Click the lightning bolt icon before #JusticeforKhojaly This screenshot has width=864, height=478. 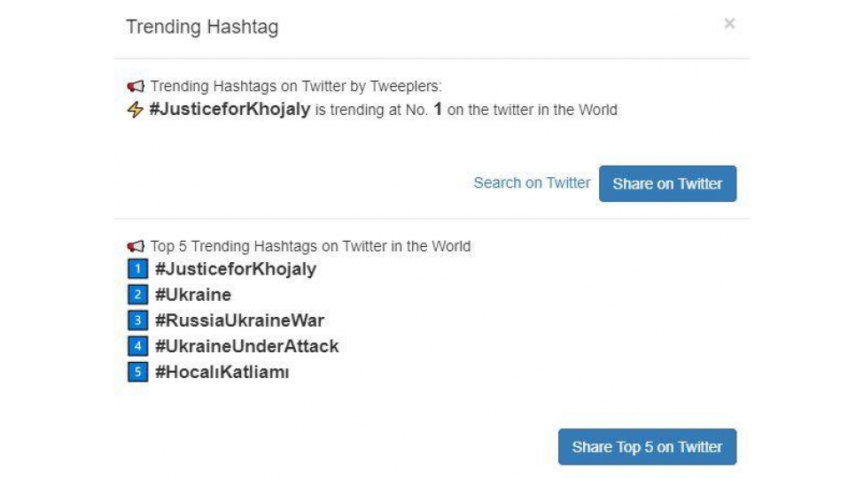pos(136,111)
